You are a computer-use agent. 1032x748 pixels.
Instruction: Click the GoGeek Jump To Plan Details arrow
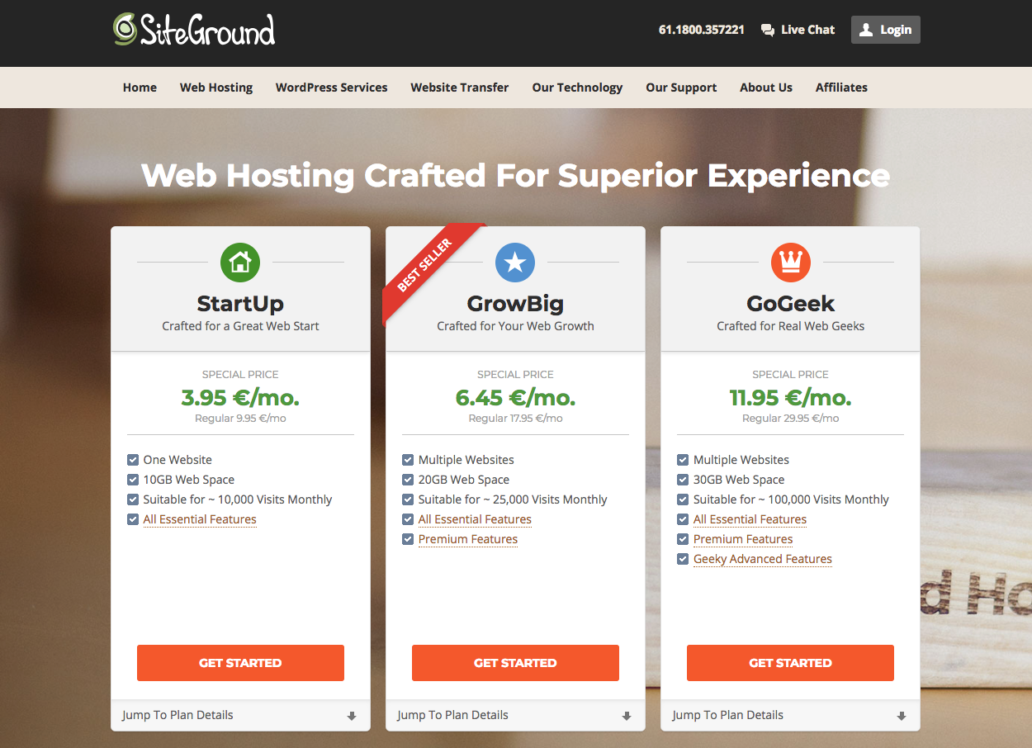pyautogui.click(x=902, y=716)
